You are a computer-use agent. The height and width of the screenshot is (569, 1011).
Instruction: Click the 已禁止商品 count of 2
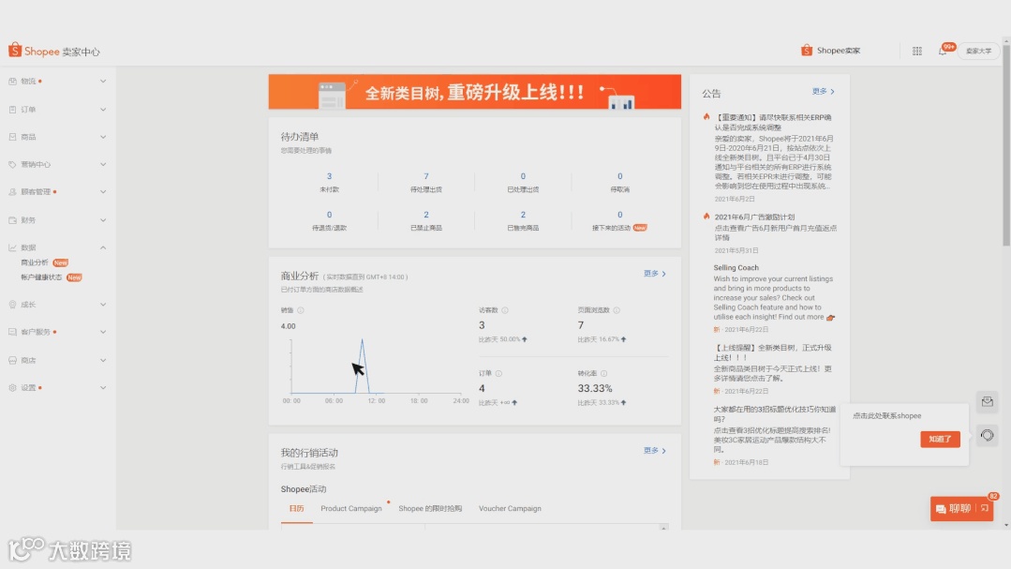426,215
